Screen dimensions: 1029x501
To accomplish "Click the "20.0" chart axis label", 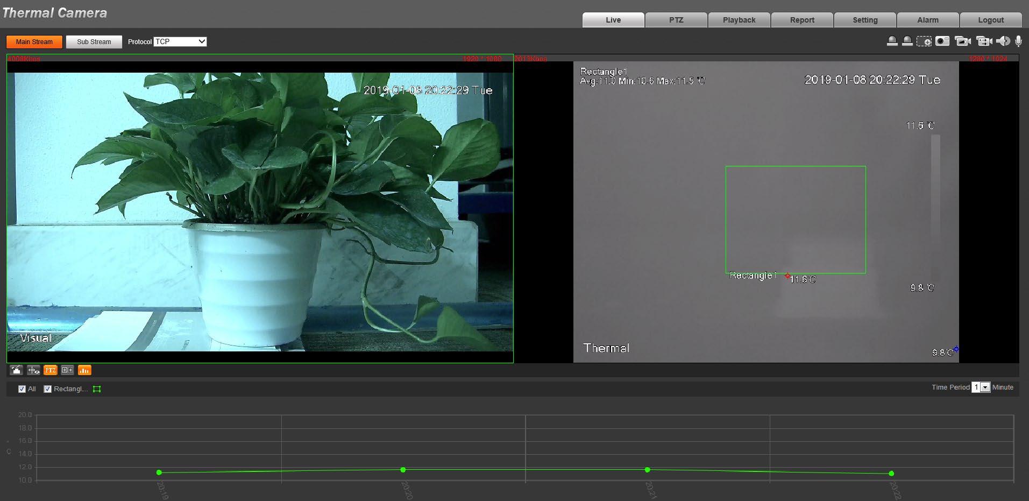I will (x=25, y=415).
